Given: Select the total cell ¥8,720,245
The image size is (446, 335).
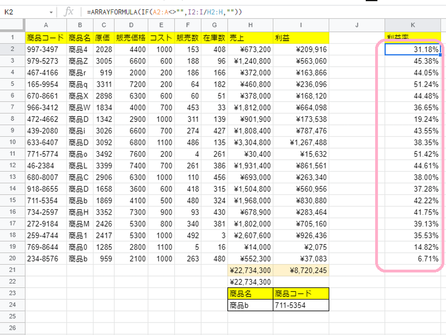Looking at the screenshot, I should [301, 270].
